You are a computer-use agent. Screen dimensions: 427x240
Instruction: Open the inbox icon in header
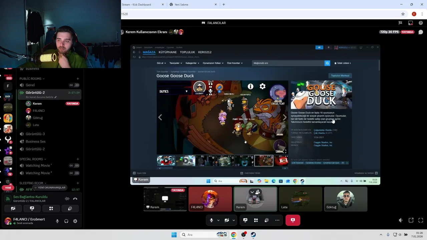[411, 23]
